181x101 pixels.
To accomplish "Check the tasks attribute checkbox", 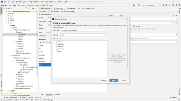I will pos(57,51).
